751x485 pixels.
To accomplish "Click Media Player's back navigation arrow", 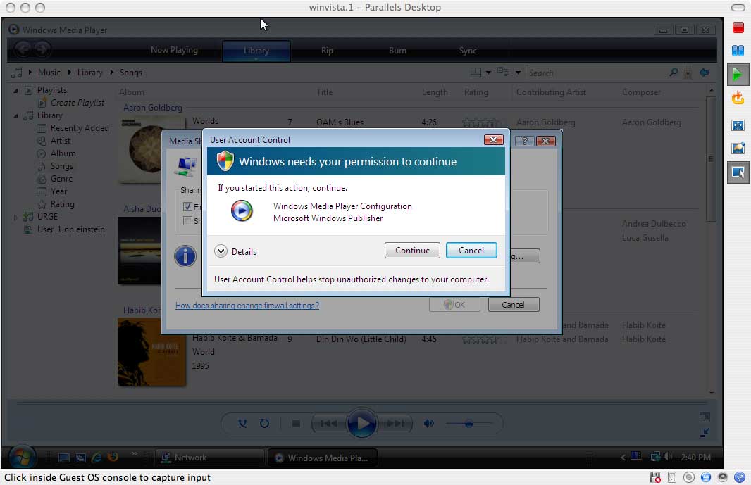I will (x=23, y=49).
